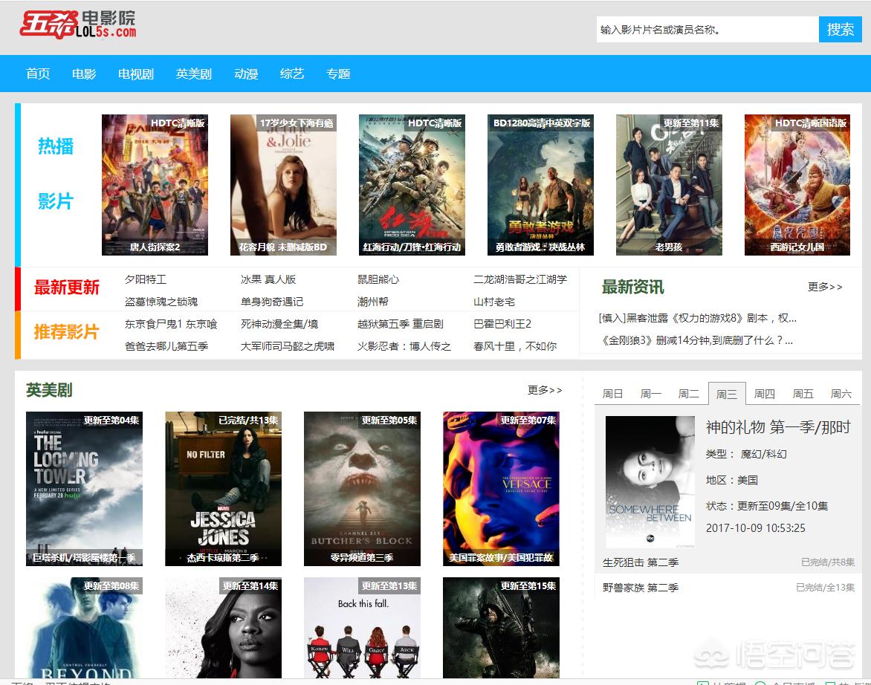Select the 周三 schedule tab
Viewport: 871px width, 685px height.
coord(727,394)
